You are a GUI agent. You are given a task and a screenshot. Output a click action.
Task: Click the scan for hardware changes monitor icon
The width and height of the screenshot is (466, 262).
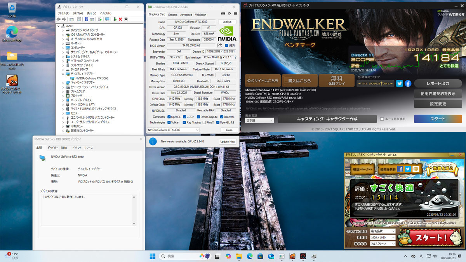[x=107, y=19]
